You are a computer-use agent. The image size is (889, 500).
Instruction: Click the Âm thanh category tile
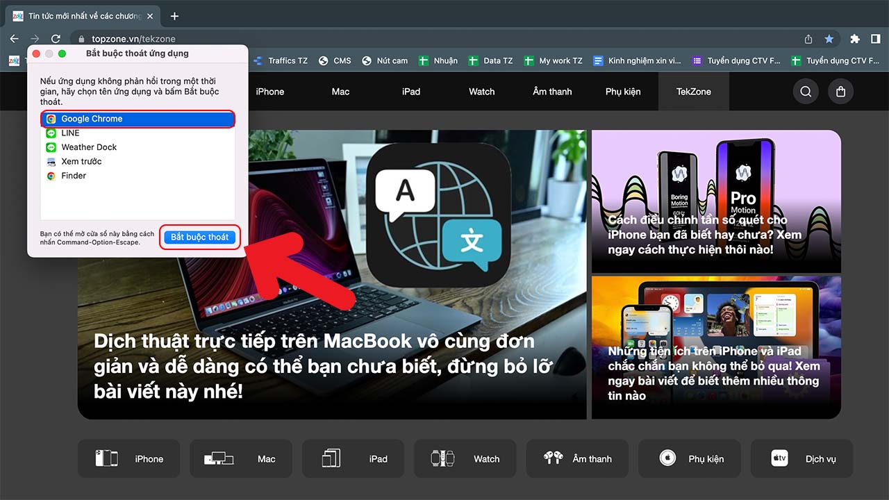[578, 458]
